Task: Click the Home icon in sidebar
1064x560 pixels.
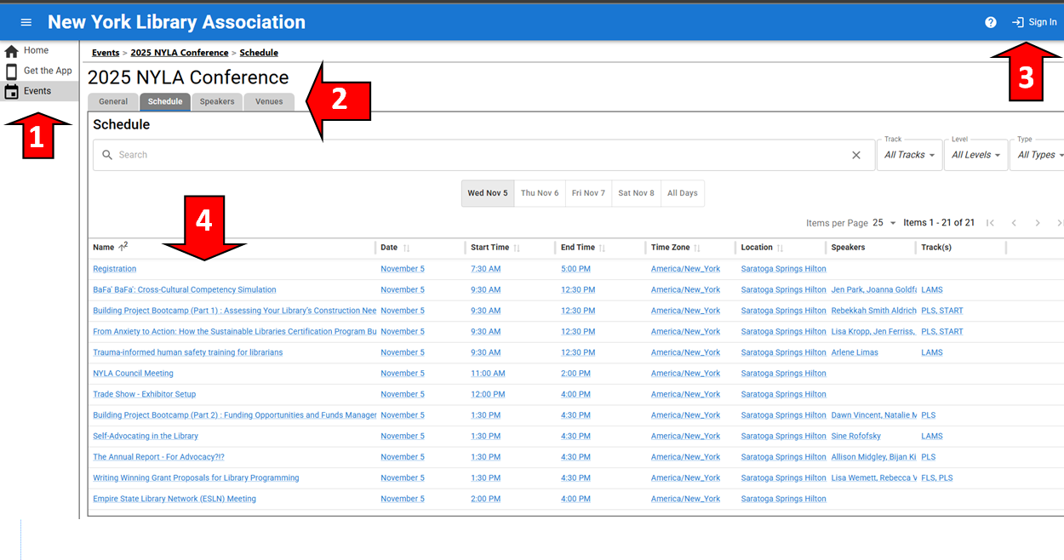Action: point(12,51)
